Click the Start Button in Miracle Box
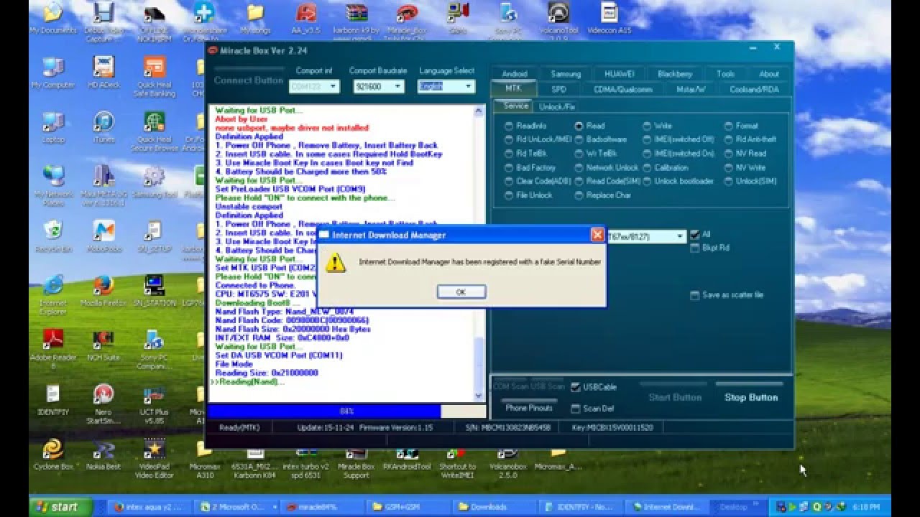920x517 pixels. [x=675, y=397]
